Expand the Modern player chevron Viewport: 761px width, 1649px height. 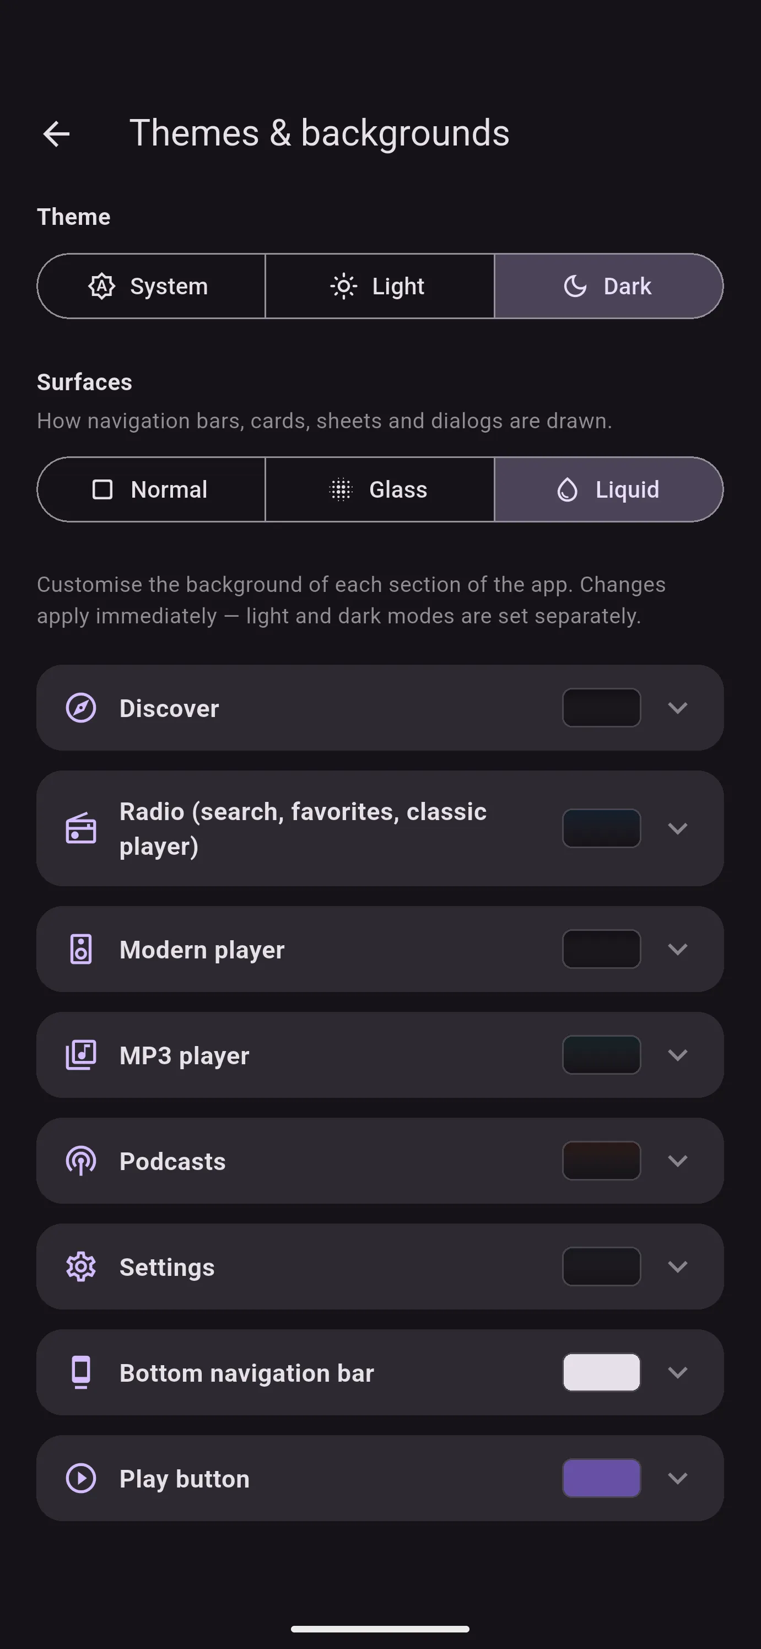point(678,949)
